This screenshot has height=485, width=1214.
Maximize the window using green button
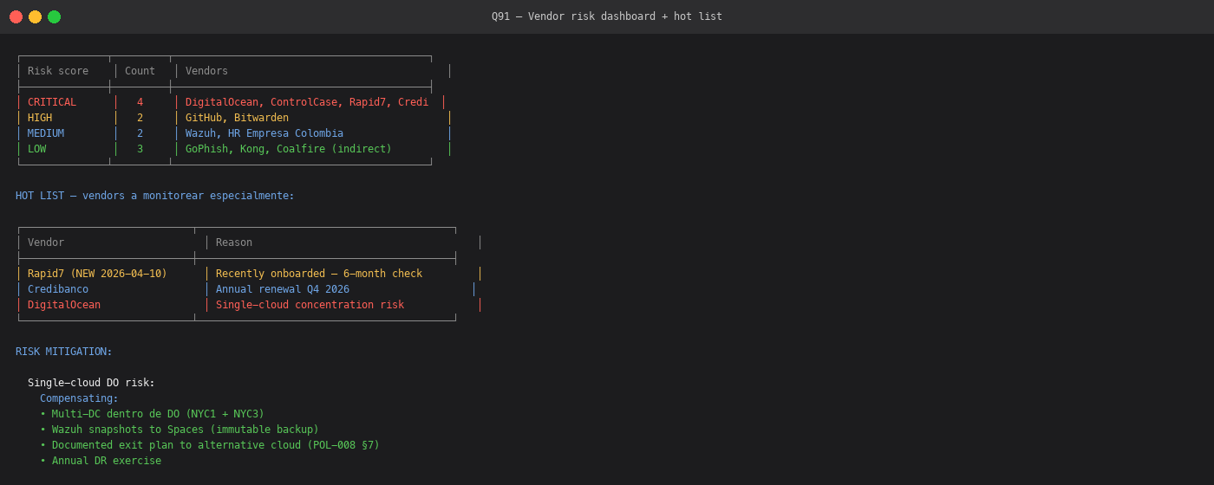54,16
